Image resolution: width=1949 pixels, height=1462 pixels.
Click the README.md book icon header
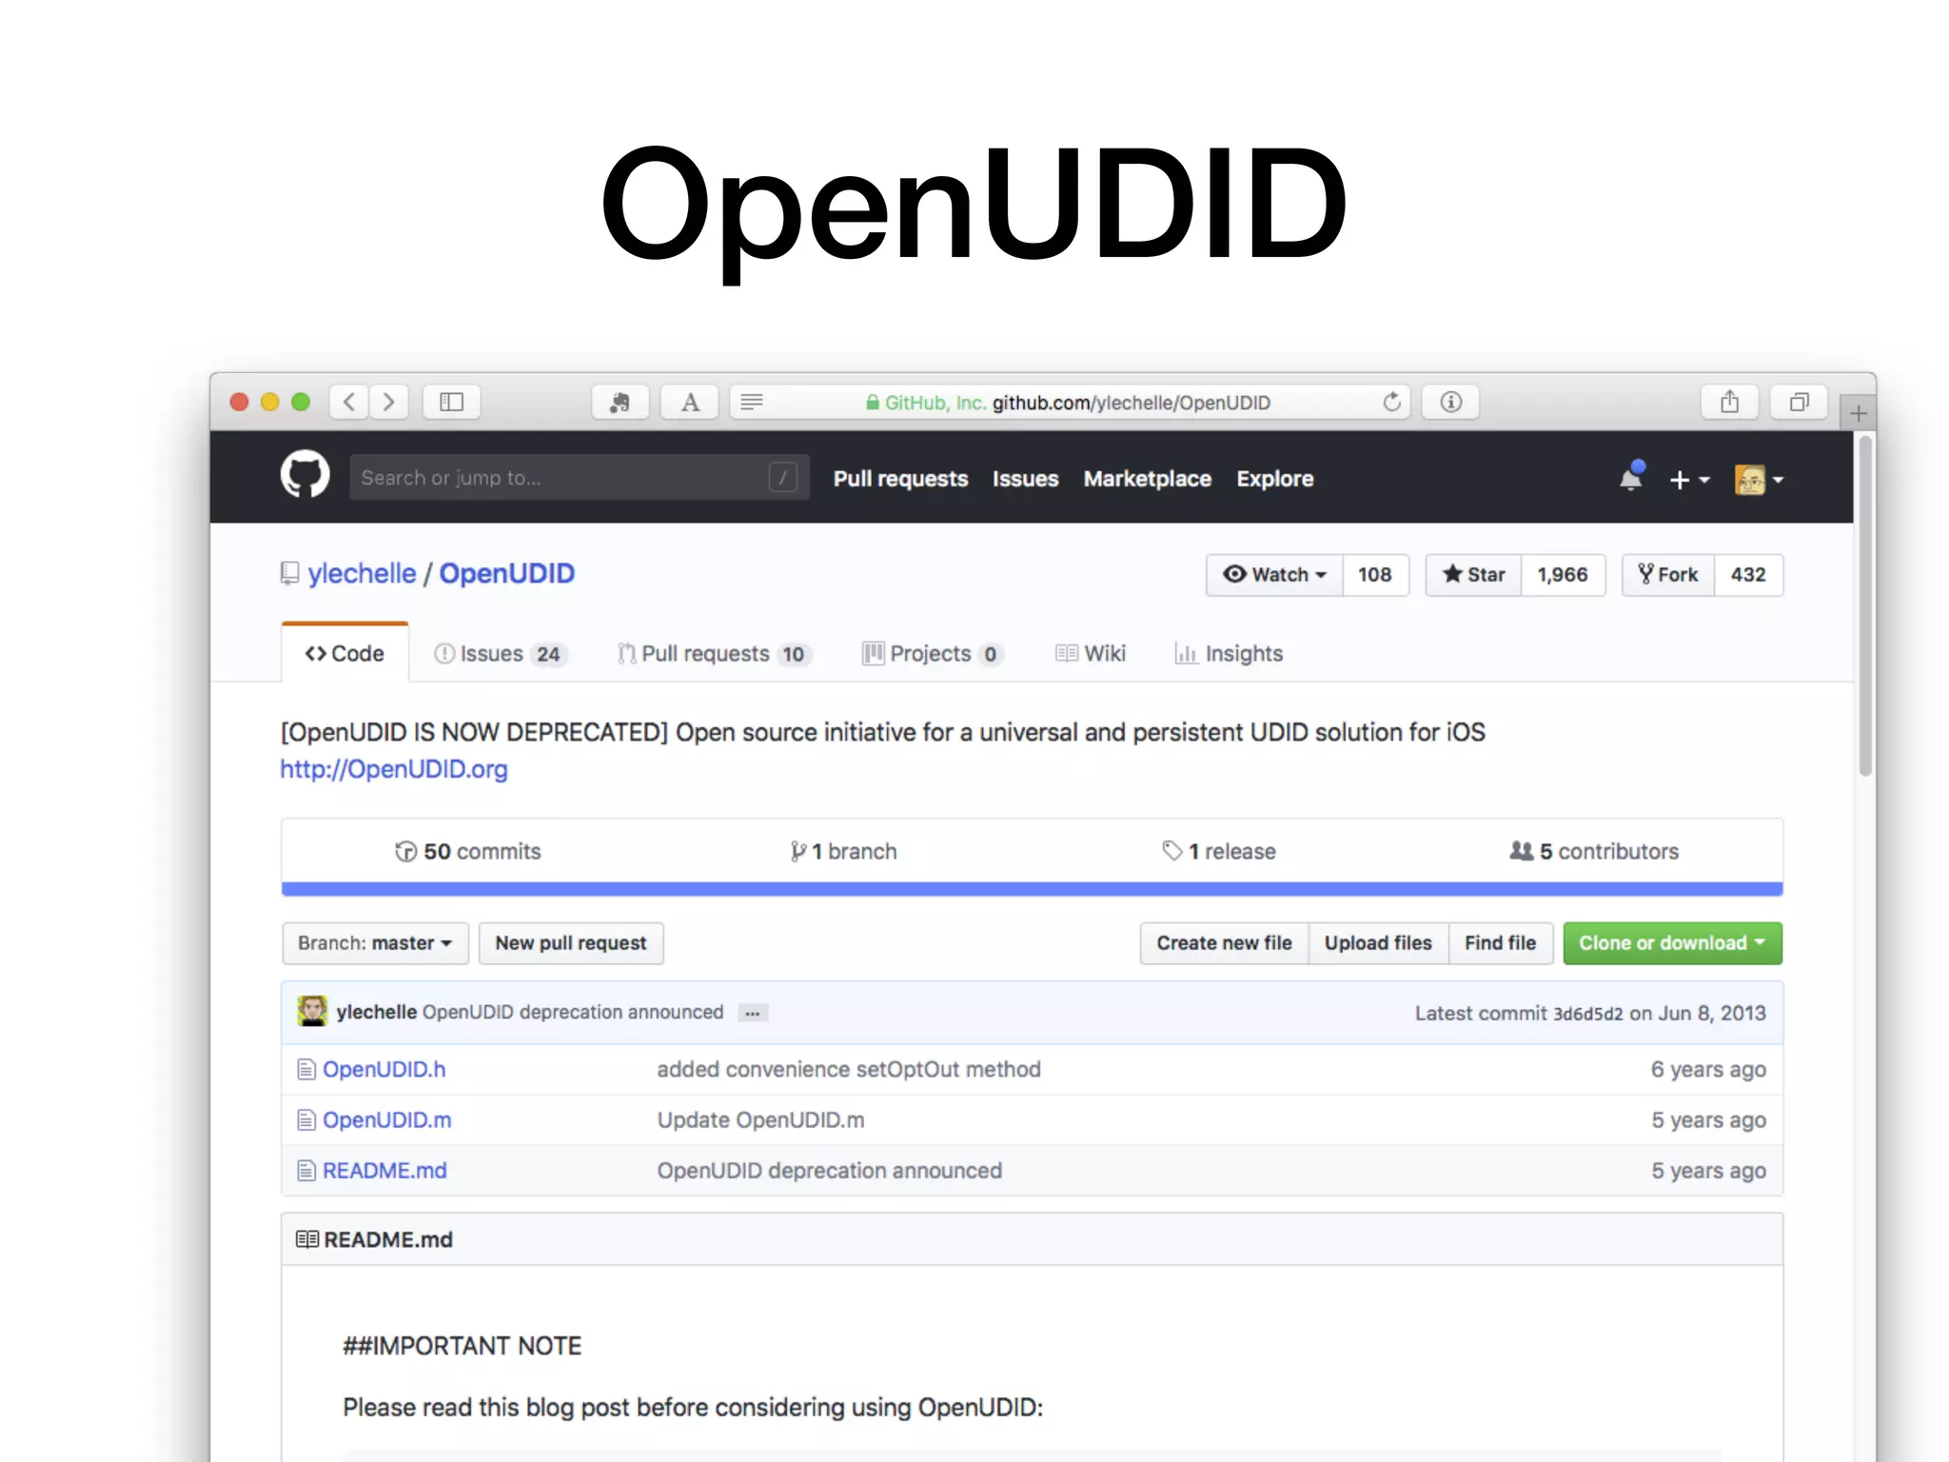pos(306,1239)
